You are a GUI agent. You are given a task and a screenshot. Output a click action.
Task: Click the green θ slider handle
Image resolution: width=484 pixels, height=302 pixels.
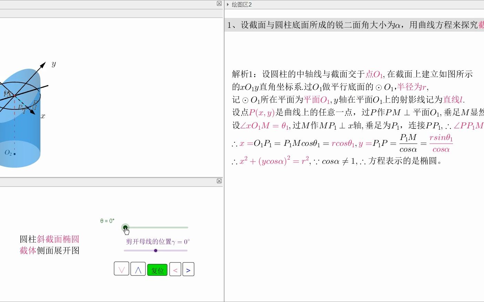tap(125, 227)
